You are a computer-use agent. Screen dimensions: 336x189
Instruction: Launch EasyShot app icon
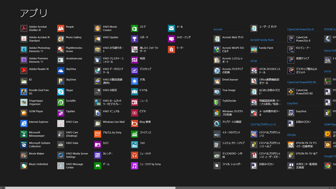pyautogui.click(x=291, y=113)
